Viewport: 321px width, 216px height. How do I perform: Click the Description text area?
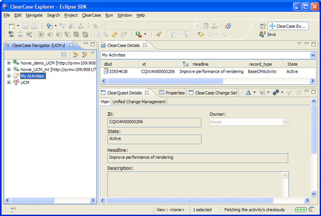[198, 184]
